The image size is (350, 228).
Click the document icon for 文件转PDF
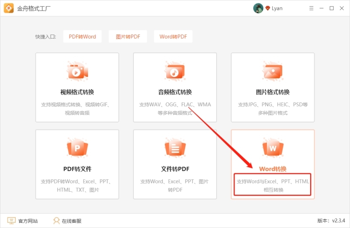pyautogui.click(x=175, y=148)
